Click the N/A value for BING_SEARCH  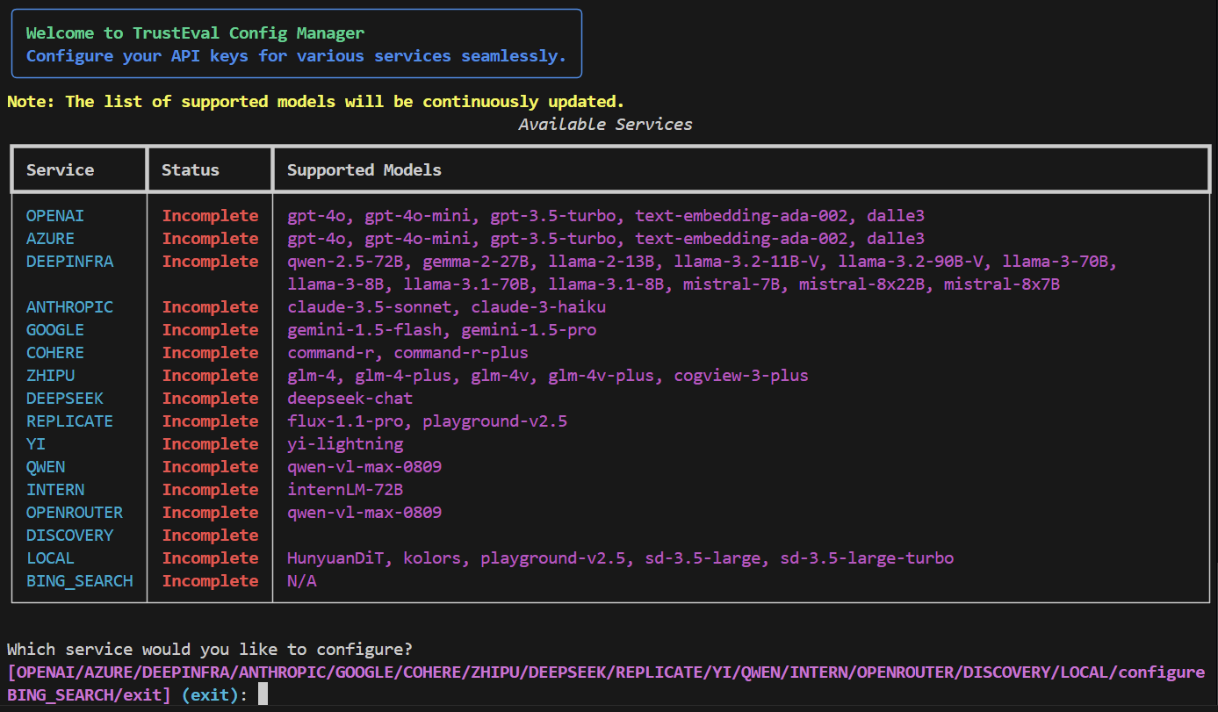(302, 581)
